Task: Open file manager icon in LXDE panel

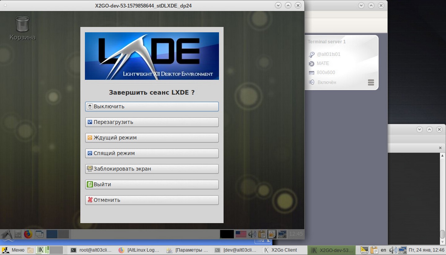Action: click(x=18, y=234)
